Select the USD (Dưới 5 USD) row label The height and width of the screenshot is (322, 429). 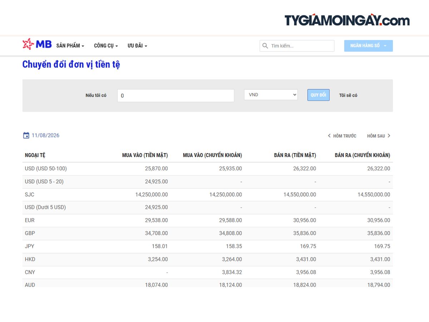pyautogui.click(x=45, y=207)
